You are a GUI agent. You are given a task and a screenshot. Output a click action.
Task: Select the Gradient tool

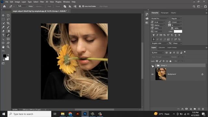pyautogui.click(x=8, y=31)
